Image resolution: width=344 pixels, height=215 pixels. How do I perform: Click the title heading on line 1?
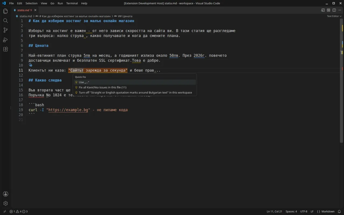point(81,21)
